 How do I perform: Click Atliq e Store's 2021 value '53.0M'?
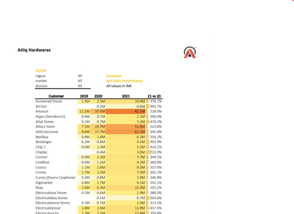click(x=140, y=126)
